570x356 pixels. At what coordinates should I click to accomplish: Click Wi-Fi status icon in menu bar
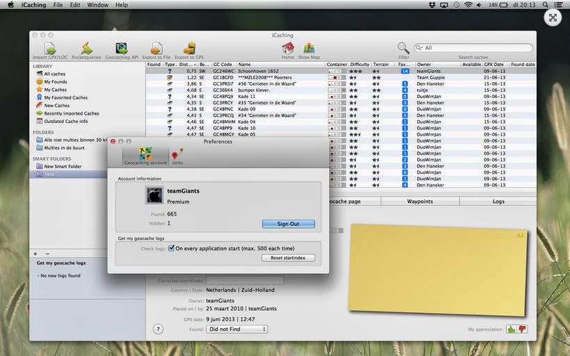pyautogui.click(x=468, y=5)
